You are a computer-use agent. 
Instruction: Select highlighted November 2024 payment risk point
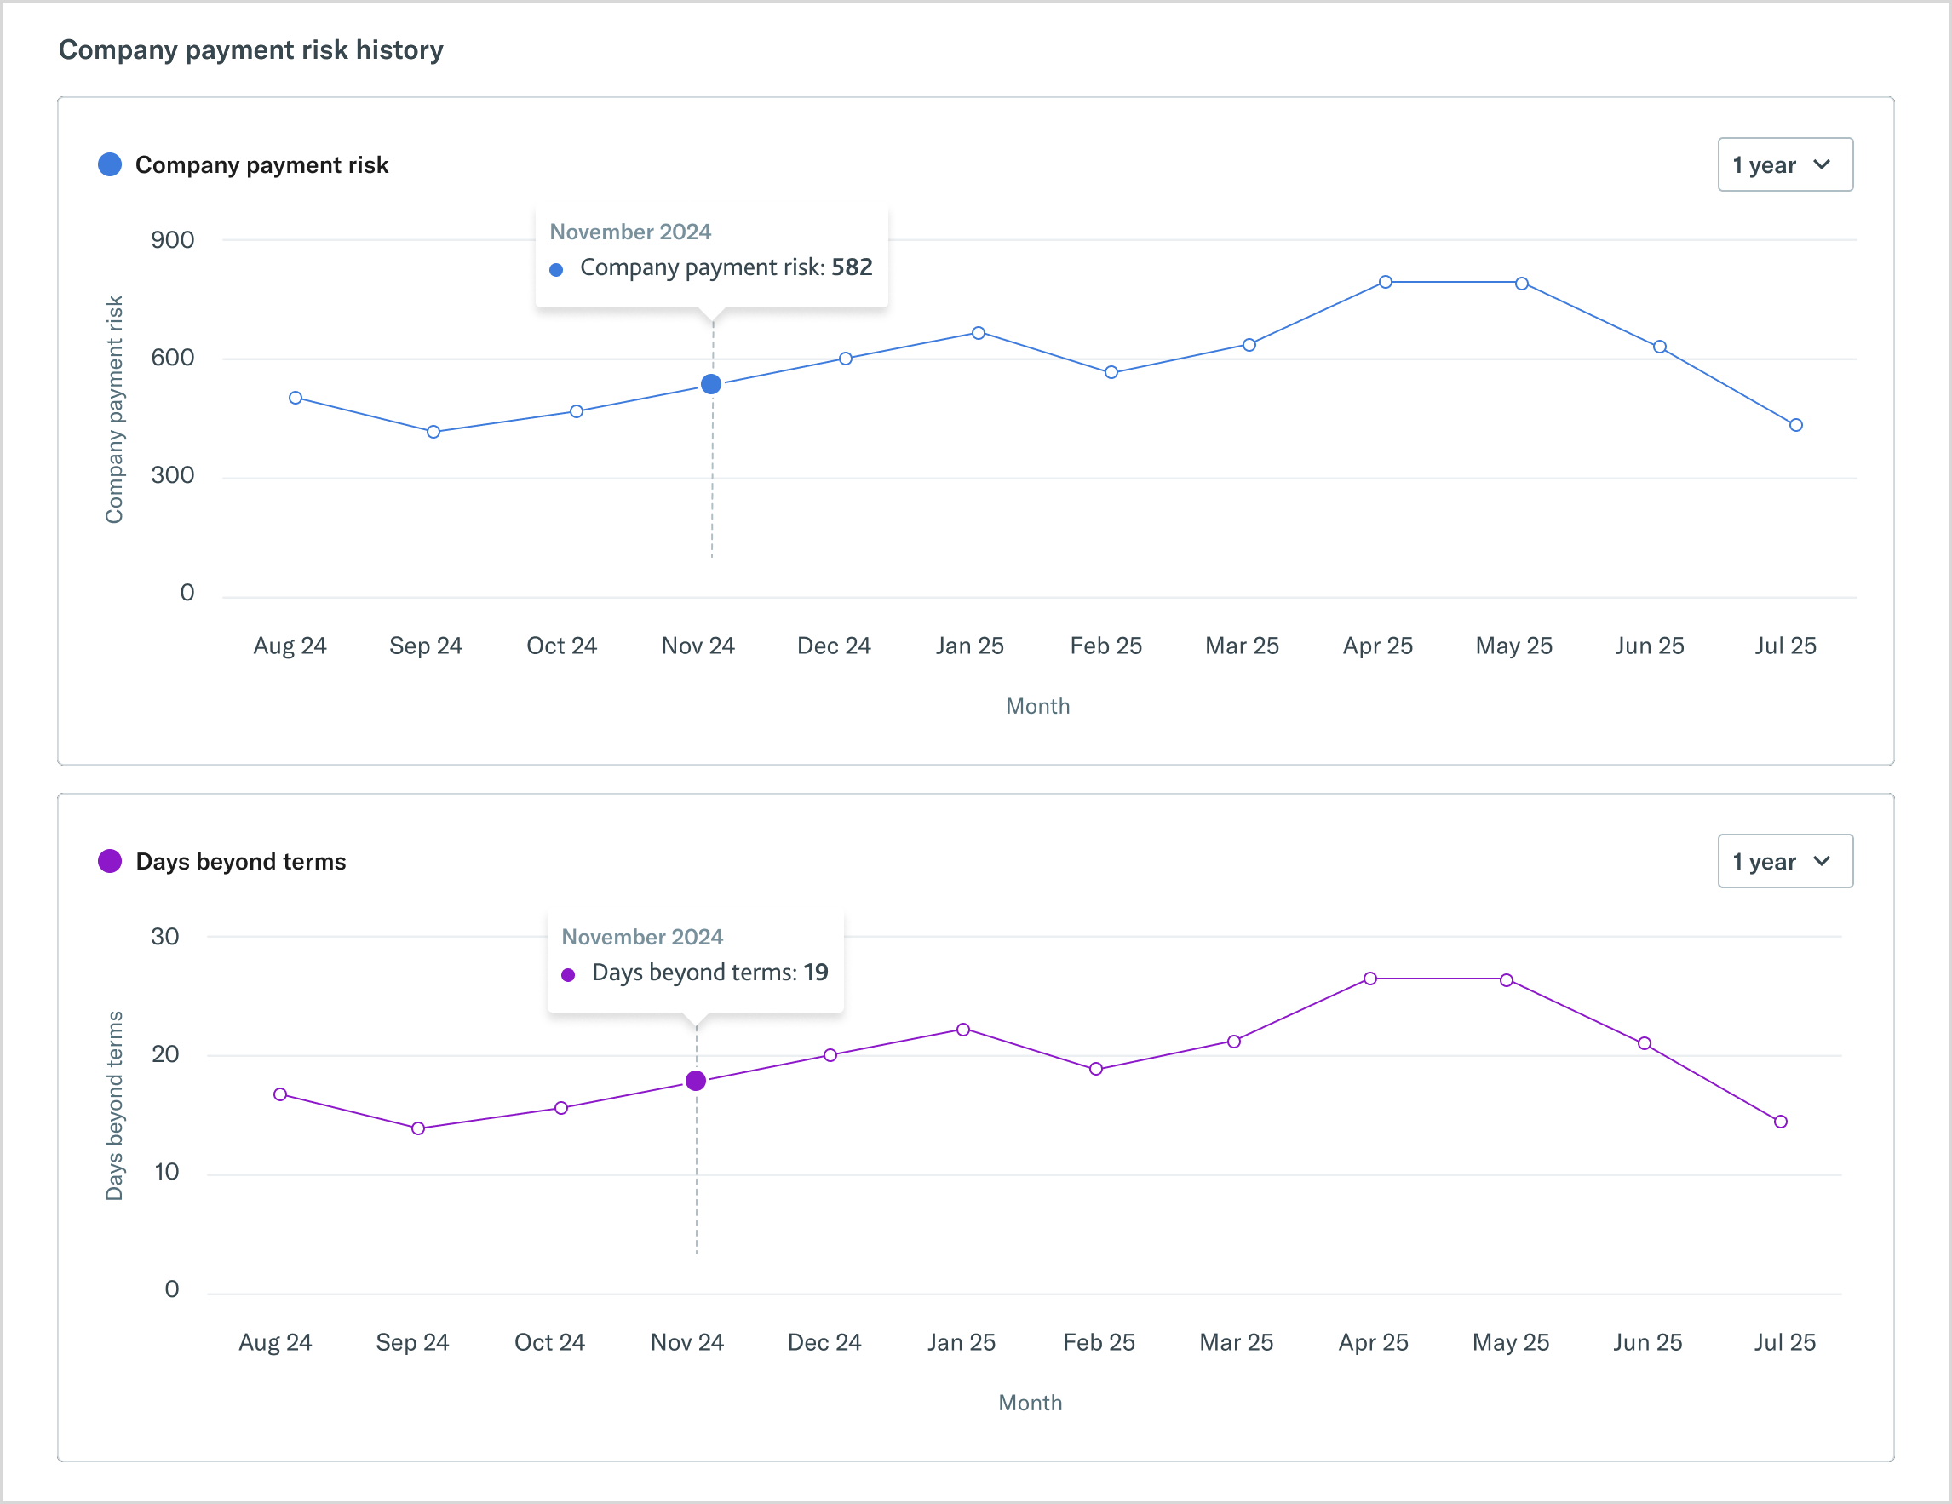pos(710,384)
